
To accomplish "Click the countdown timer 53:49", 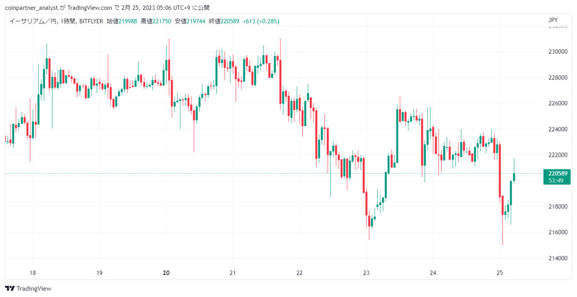I will pos(555,181).
